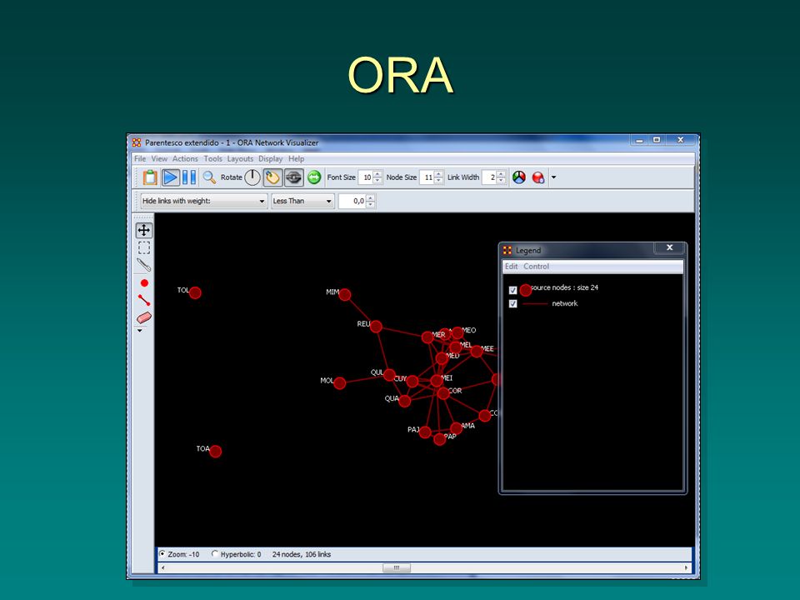Screen dimensions: 800x600
Task: Open the Display menu
Action: point(270,158)
